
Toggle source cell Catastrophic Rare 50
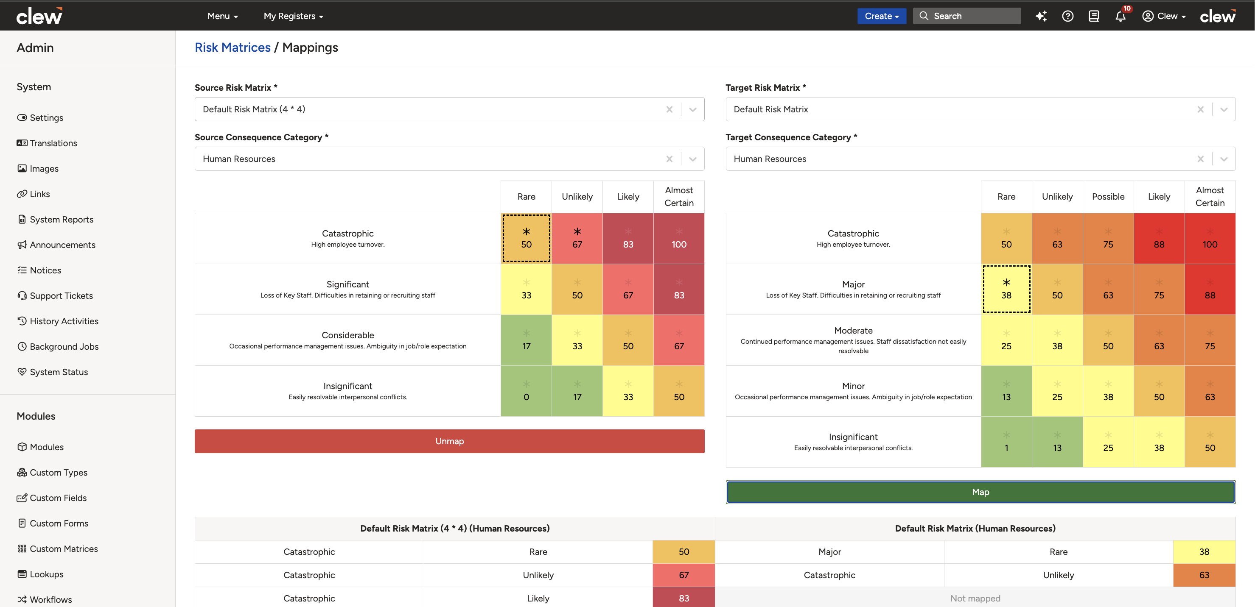[526, 239]
